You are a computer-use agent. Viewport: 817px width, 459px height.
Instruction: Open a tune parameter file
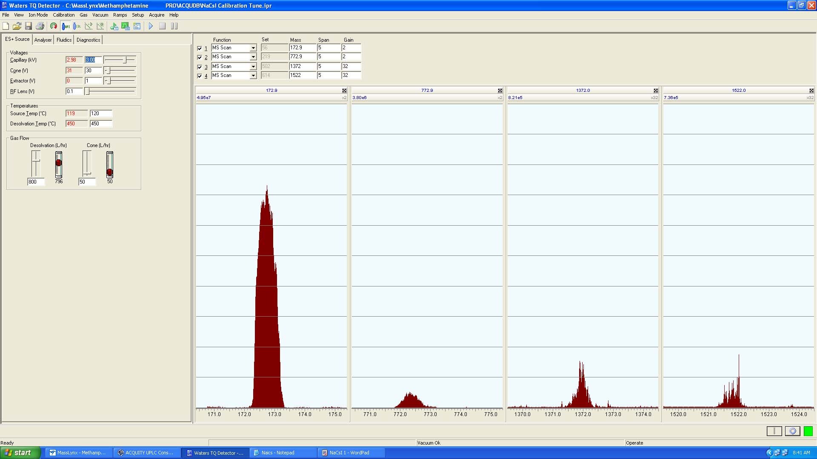coord(17,26)
